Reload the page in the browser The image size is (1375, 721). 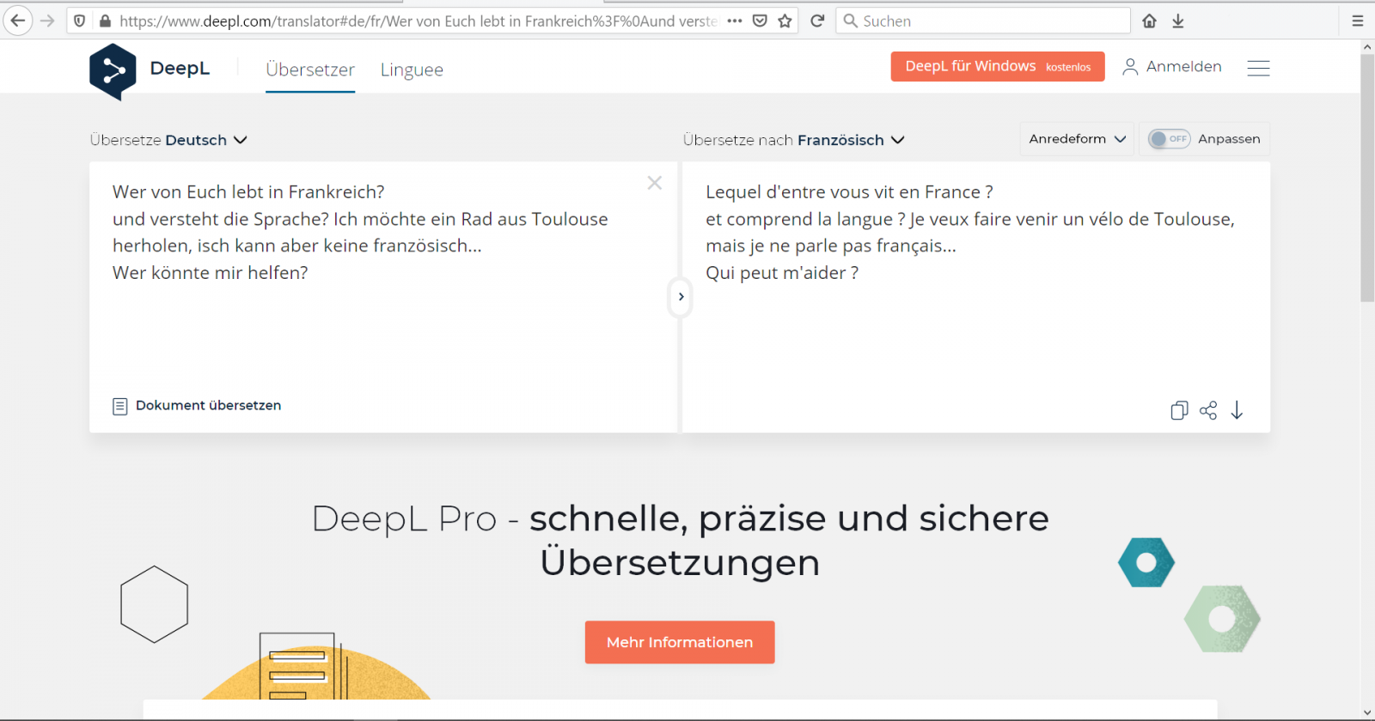tap(817, 21)
